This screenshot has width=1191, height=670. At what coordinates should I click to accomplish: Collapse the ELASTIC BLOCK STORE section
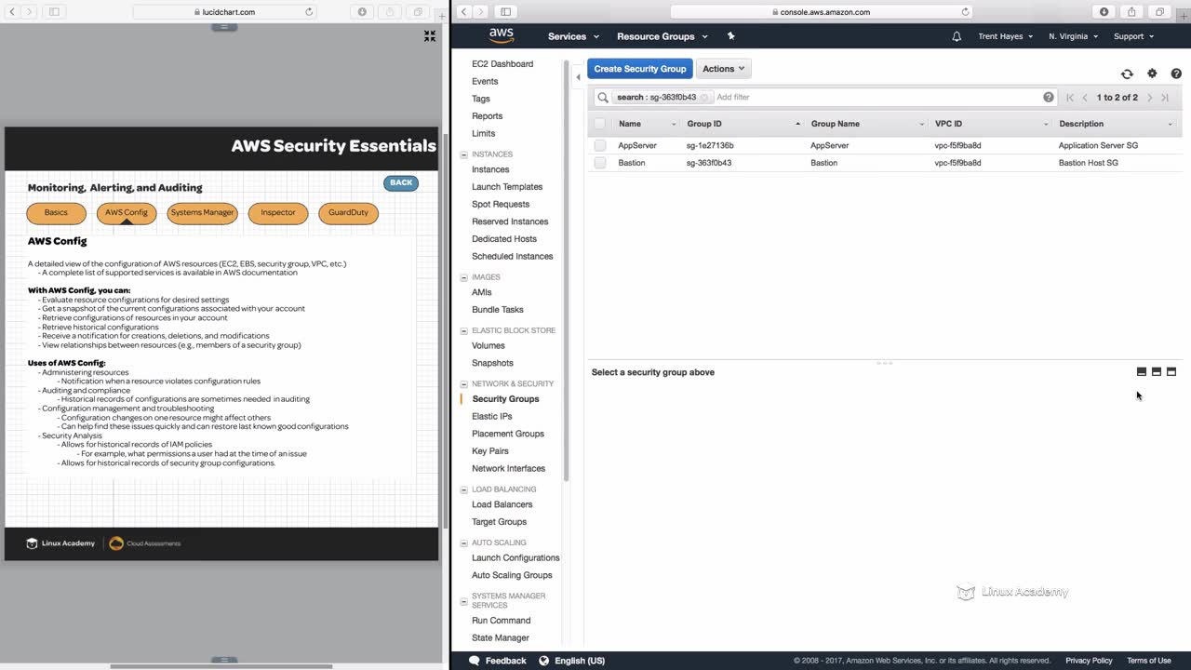464,330
